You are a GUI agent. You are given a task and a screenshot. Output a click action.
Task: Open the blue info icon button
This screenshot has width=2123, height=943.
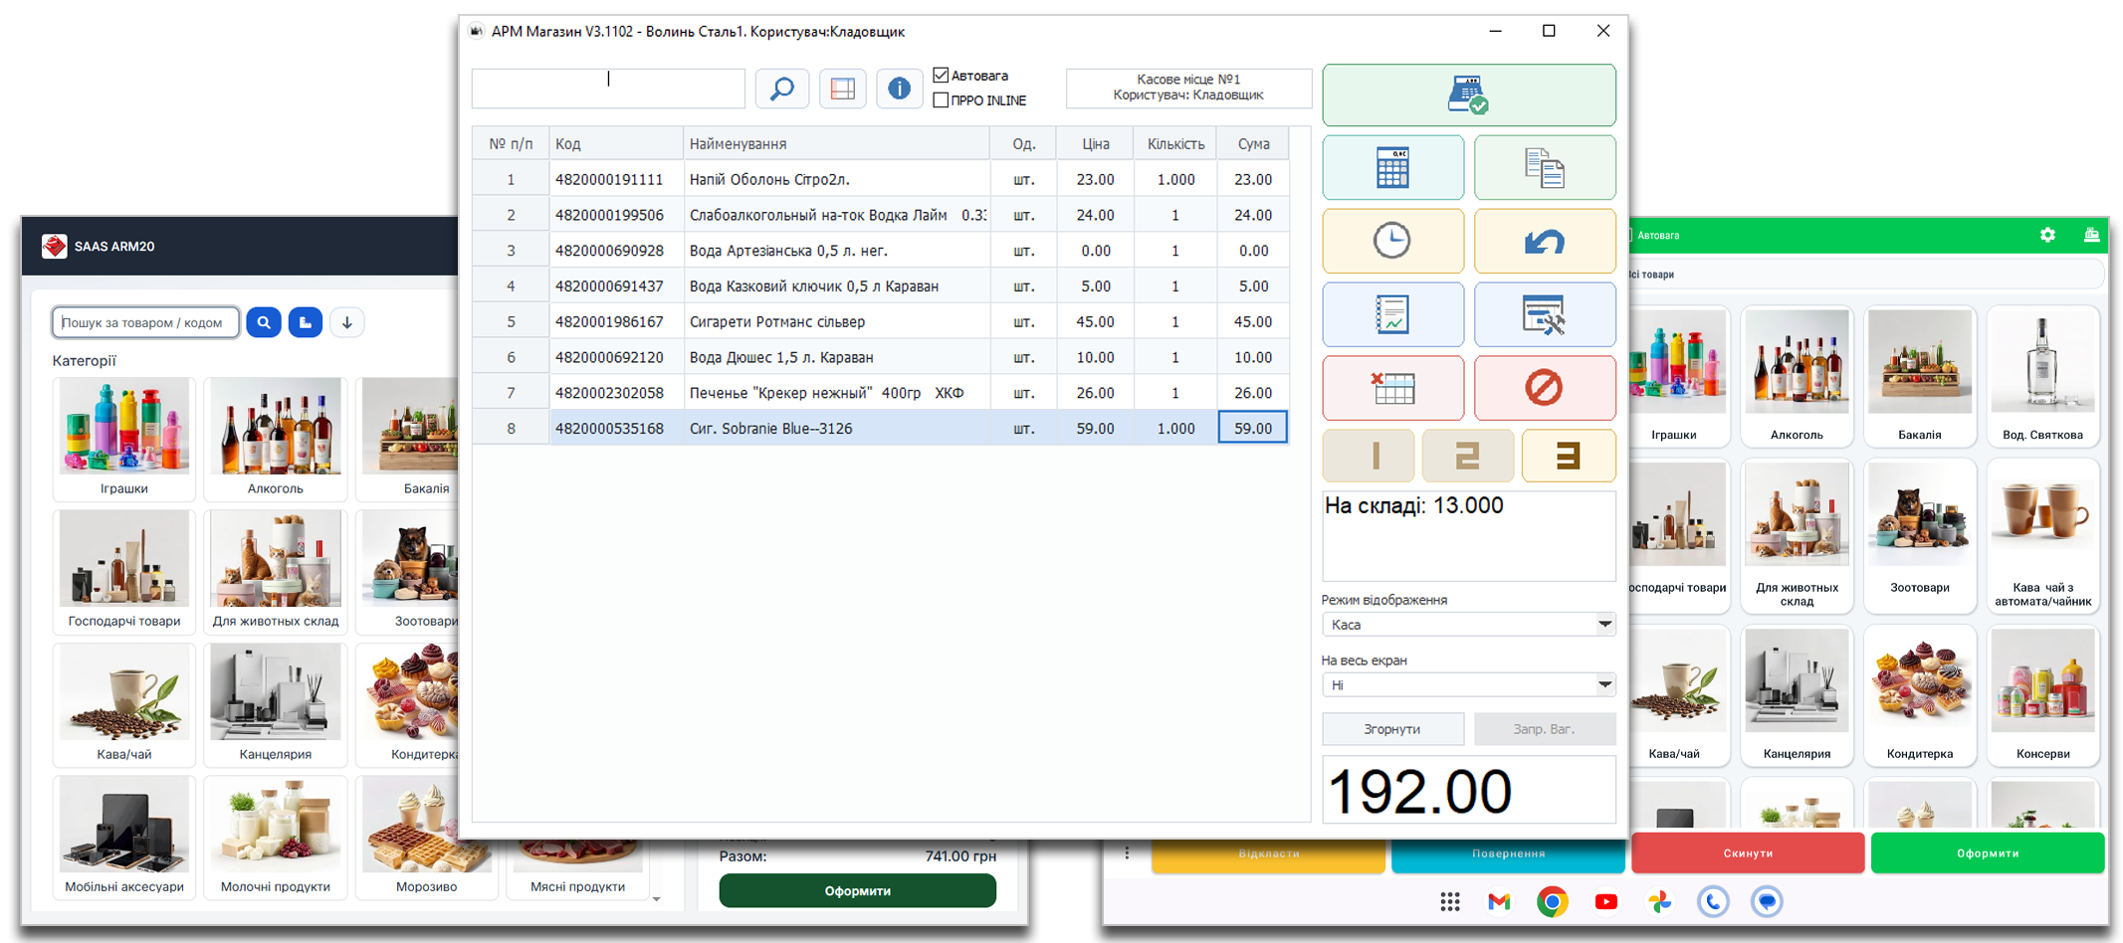click(899, 89)
